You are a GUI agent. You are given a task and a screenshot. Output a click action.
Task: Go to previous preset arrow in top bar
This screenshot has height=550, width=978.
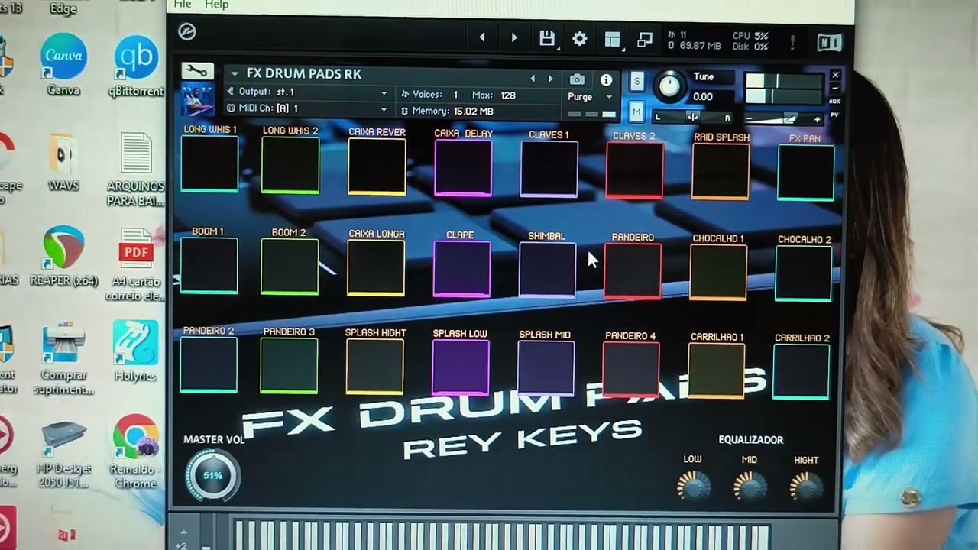click(481, 37)
